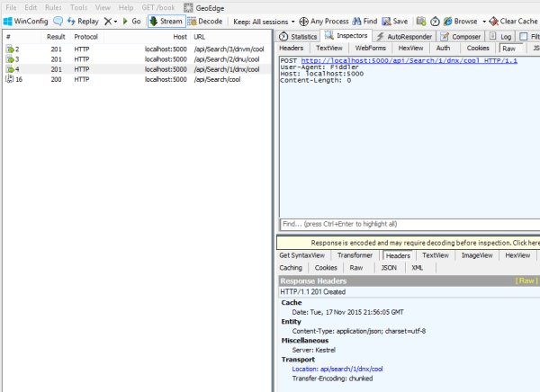This screenshot has width=540, height=392.
Task: Open Get SyntaxView response tab
Action: tap(302, 255)
